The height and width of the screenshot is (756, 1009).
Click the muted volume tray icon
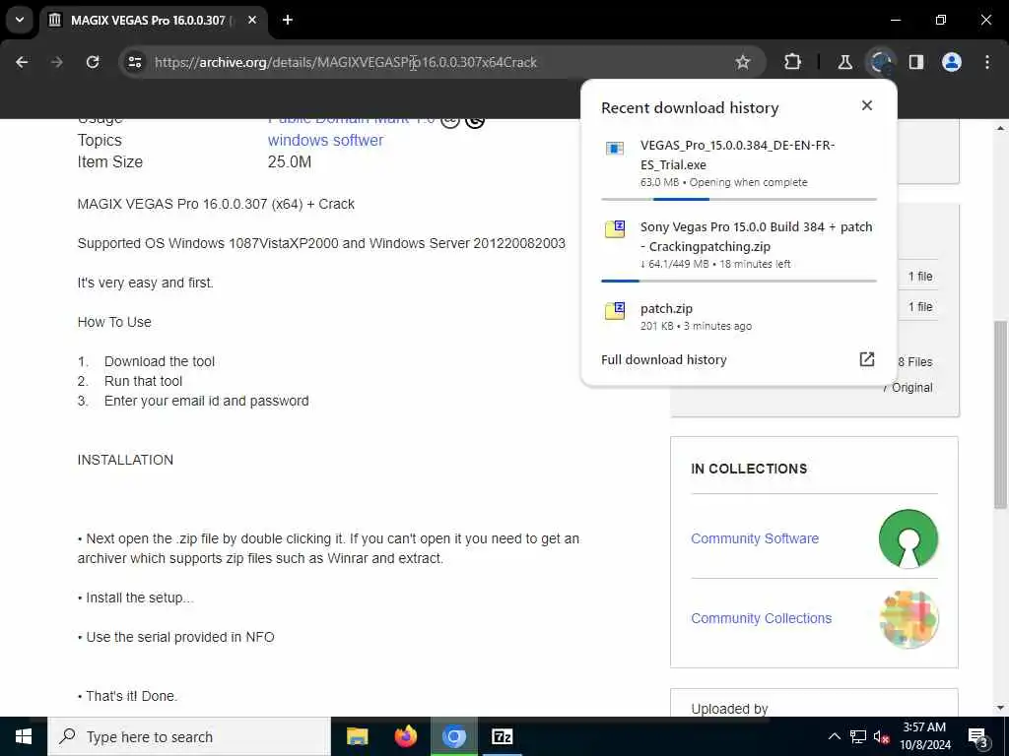(882, 736)
